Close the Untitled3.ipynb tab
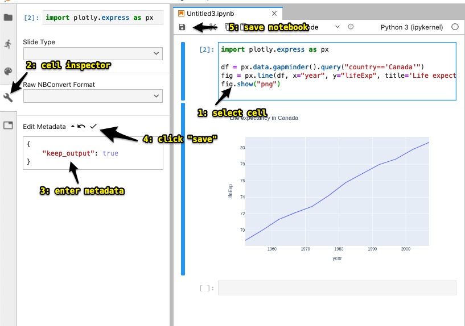Viewport: 465px width, 326px height. point(274,13)
